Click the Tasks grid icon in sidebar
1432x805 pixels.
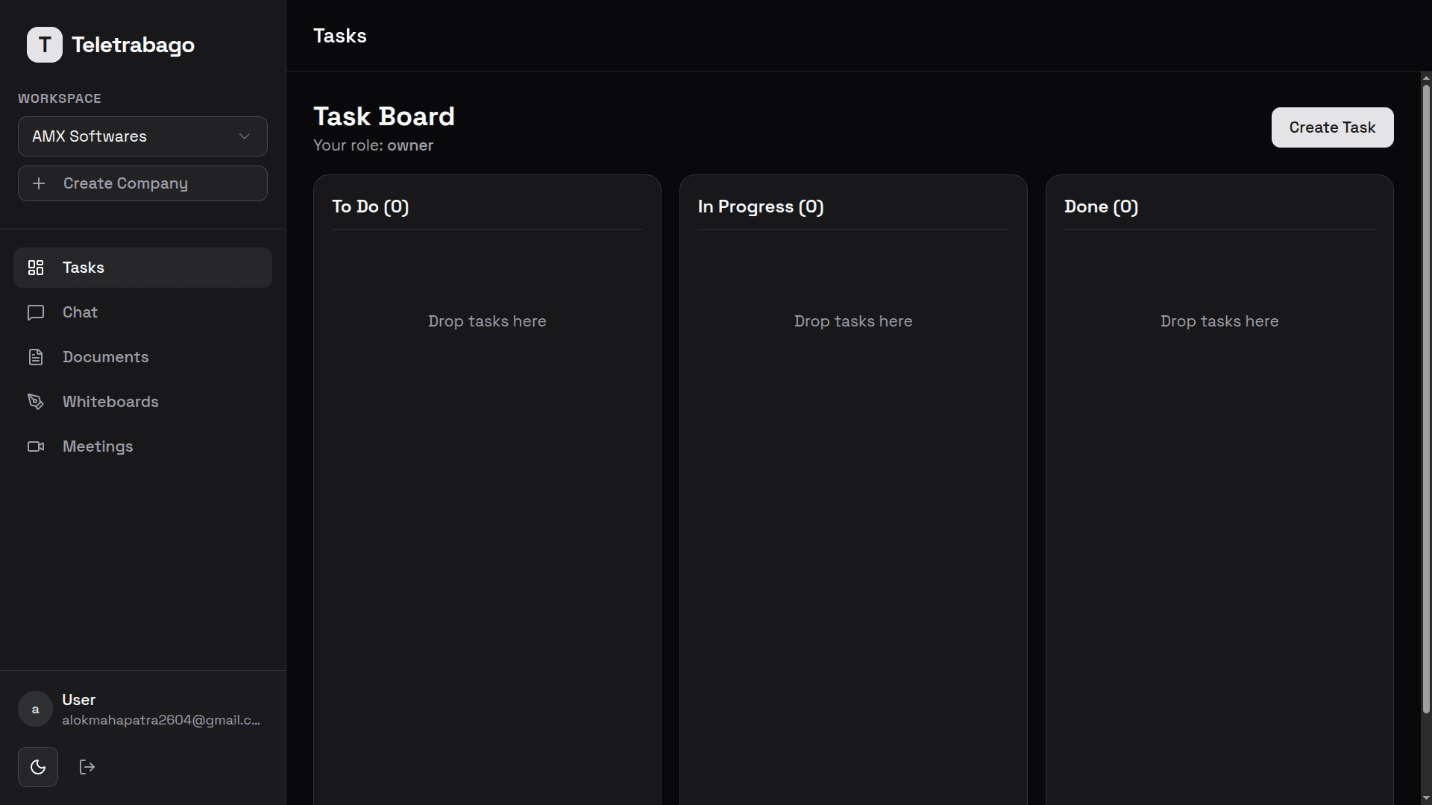pyautogui.click(x=36, y=268)
